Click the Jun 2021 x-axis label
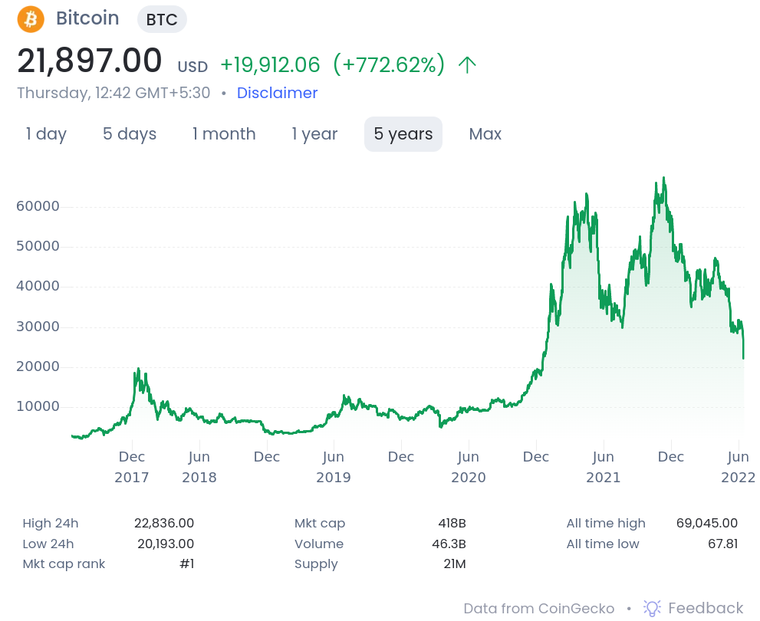Image resolution: width=760 pixels, height=621 pixels. coord(604,467)
